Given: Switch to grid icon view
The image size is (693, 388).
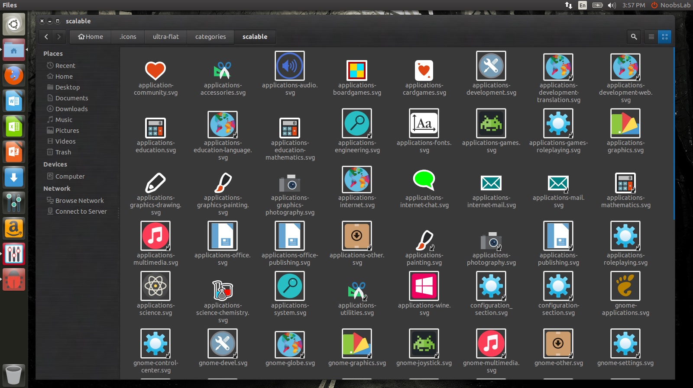Looking at the screenshot, I should (x=665, y=37).
